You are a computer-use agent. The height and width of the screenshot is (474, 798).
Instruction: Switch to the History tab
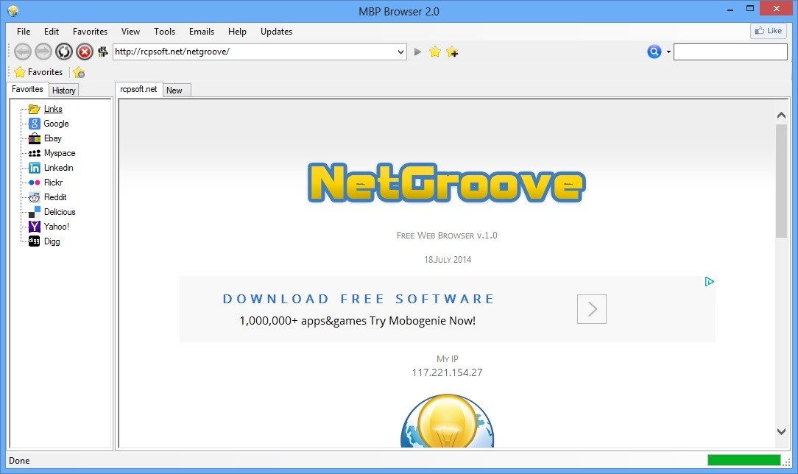click(63, 90)
